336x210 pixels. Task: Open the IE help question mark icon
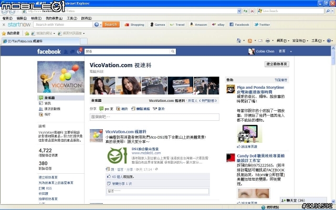tap(329, 40)
